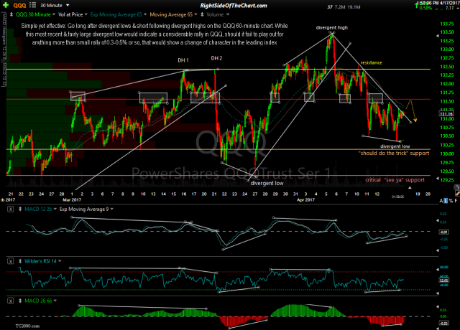The width and height of the screenshot is (460, 330).
Task: Click the price scale at 133.50
Action: point(446,33)
